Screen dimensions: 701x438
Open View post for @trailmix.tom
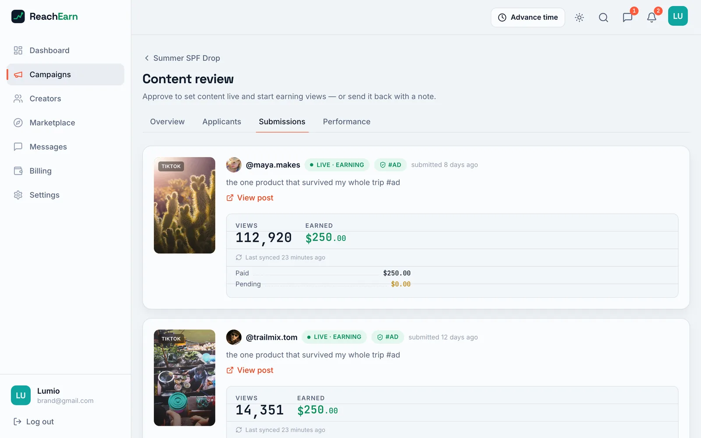(250, 371)
